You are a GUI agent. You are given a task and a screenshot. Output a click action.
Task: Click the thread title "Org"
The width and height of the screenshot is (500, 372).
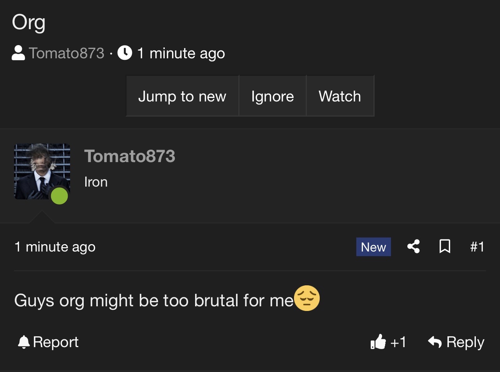point(29,23)
